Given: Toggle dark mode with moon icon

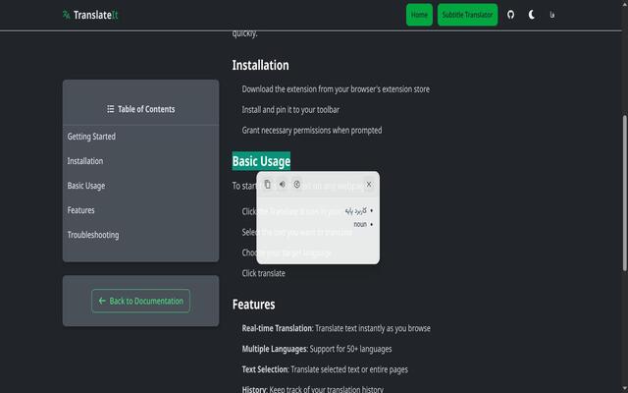Looking at the screenshot, I should pyautogui.click(x=532, y=15).
